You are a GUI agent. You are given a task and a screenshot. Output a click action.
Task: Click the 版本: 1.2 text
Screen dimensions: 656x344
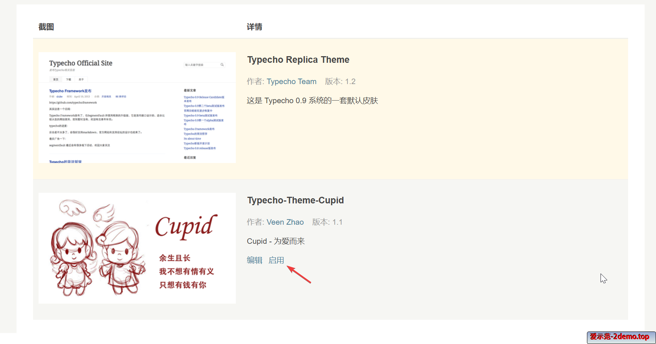coord(340,82)
